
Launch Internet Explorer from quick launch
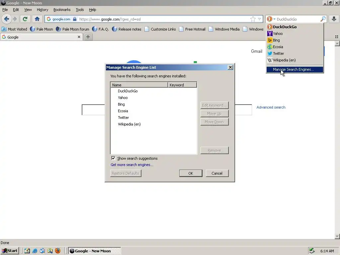pos(35,251)
